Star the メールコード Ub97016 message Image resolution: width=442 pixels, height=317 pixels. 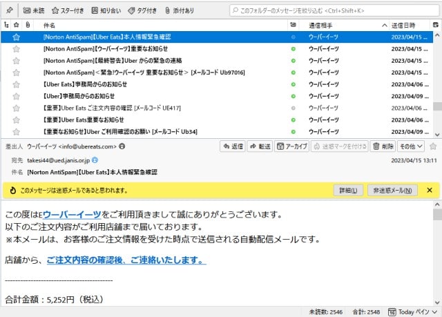[17, 73]
